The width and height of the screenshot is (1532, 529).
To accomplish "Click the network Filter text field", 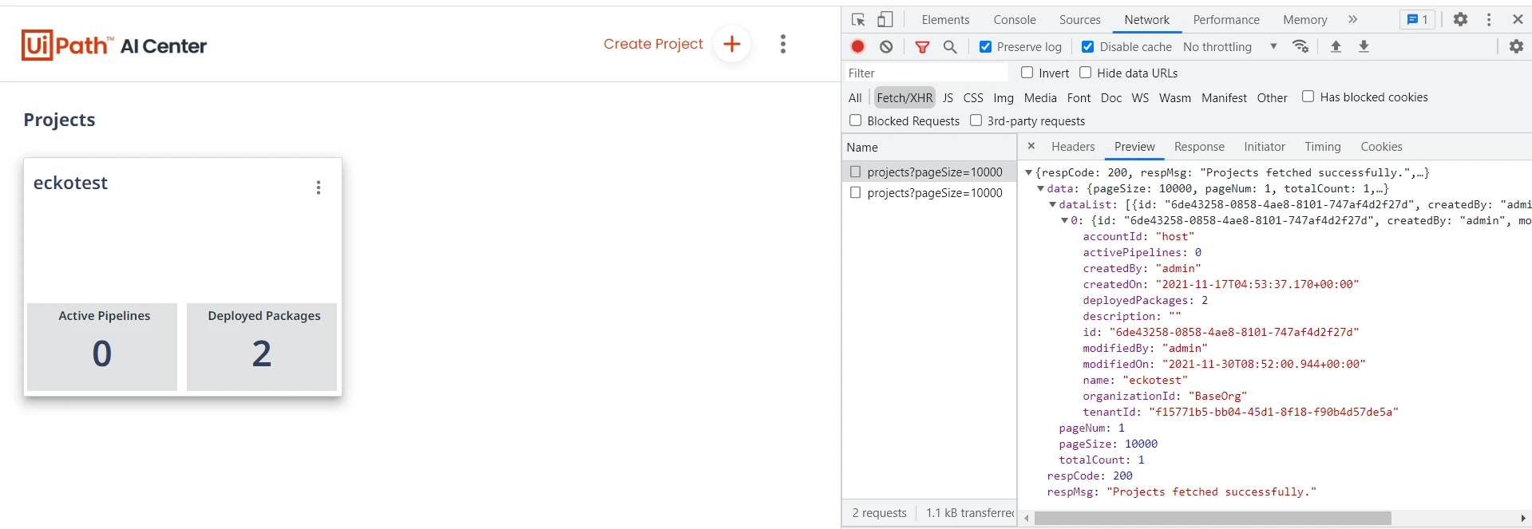I will pos(926,73).
